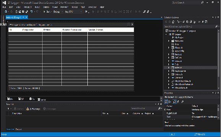Click the Redo arrow icon
221x137 pixels.
point(37,12)
